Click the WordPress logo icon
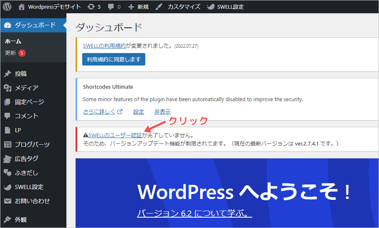 click(x=7, y=7)
